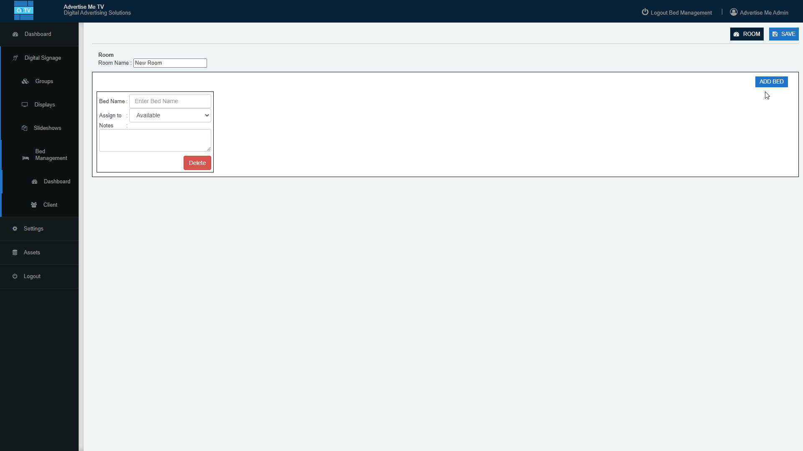
Task: Click the ROOM button
Action: click(x=747, y=34)
